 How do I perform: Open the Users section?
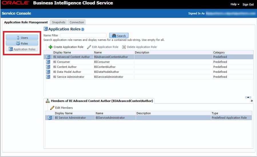coord(22,38)
